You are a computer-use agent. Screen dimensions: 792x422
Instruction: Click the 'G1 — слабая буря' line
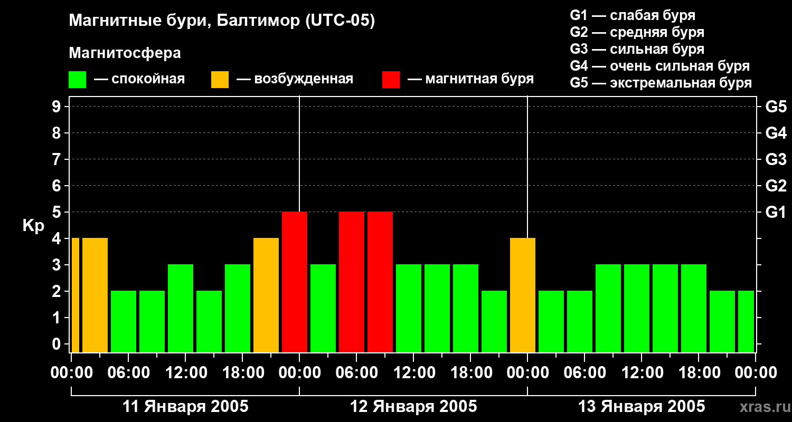tap(633, 15)
